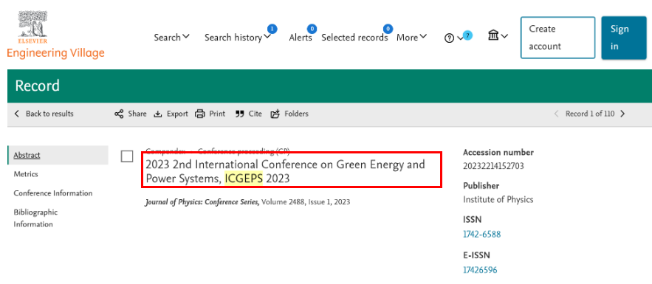Click the Create account button

coord(557,38)
